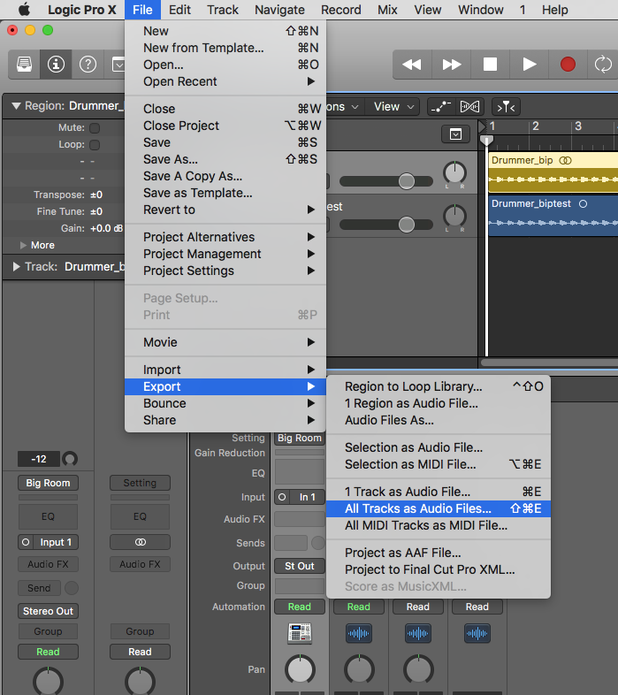Expand the Project Alternatives submenu
Viewport: 618px width, 695px height.
click(x=225, y=237)
